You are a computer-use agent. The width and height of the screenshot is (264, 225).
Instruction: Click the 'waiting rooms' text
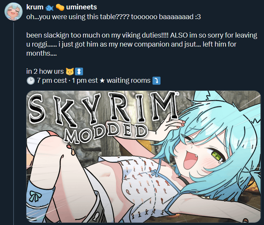(x=129, y=80)
